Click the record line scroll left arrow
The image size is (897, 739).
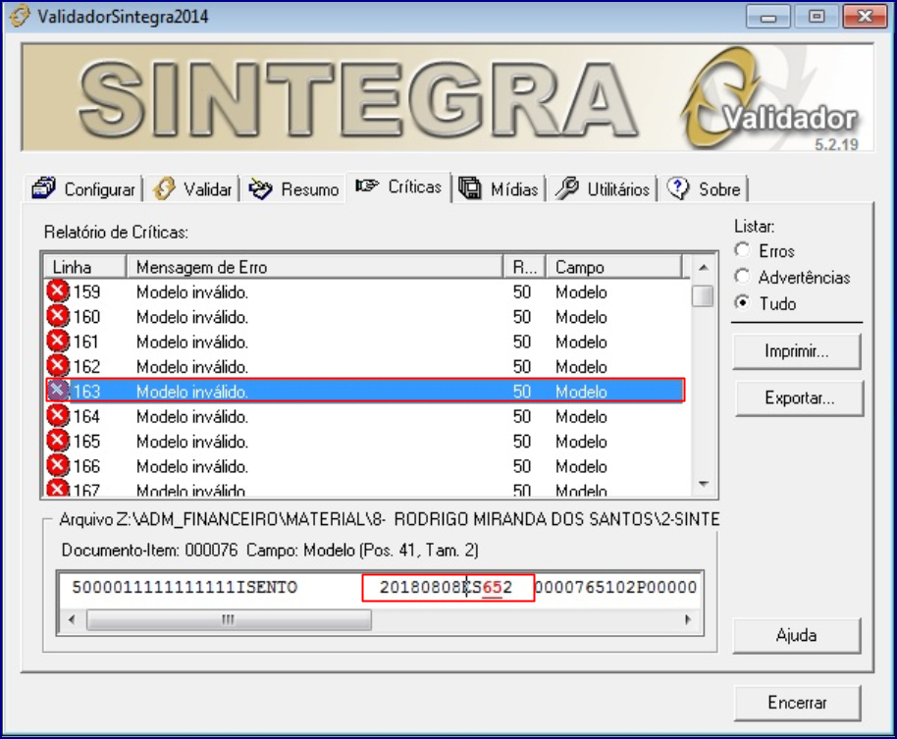(72, 619)
